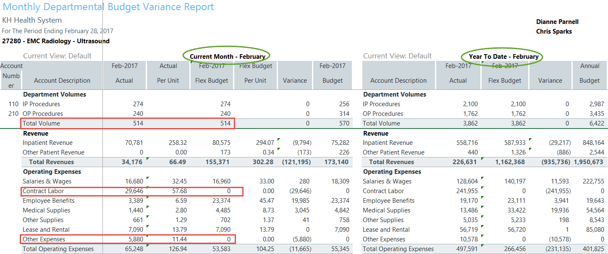Image resolution: width=608 pixels, height=254 pixels.
Task: Select the Current Month - February heading
Action: pos(227,56)
